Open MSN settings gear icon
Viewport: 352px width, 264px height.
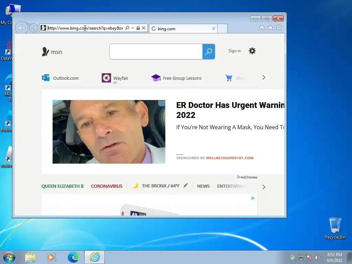252,51
